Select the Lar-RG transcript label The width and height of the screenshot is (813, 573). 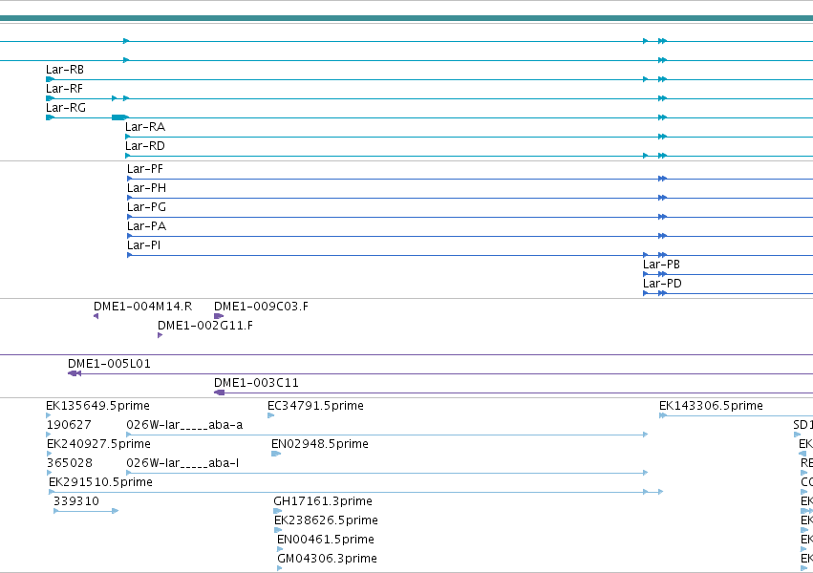point(66,108)
